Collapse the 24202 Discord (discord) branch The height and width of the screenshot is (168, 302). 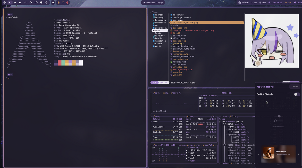coord(225,145)
